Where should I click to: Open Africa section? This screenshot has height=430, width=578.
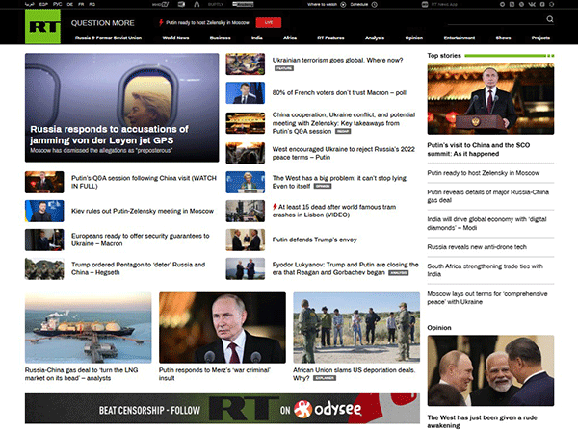coord(290,38)
